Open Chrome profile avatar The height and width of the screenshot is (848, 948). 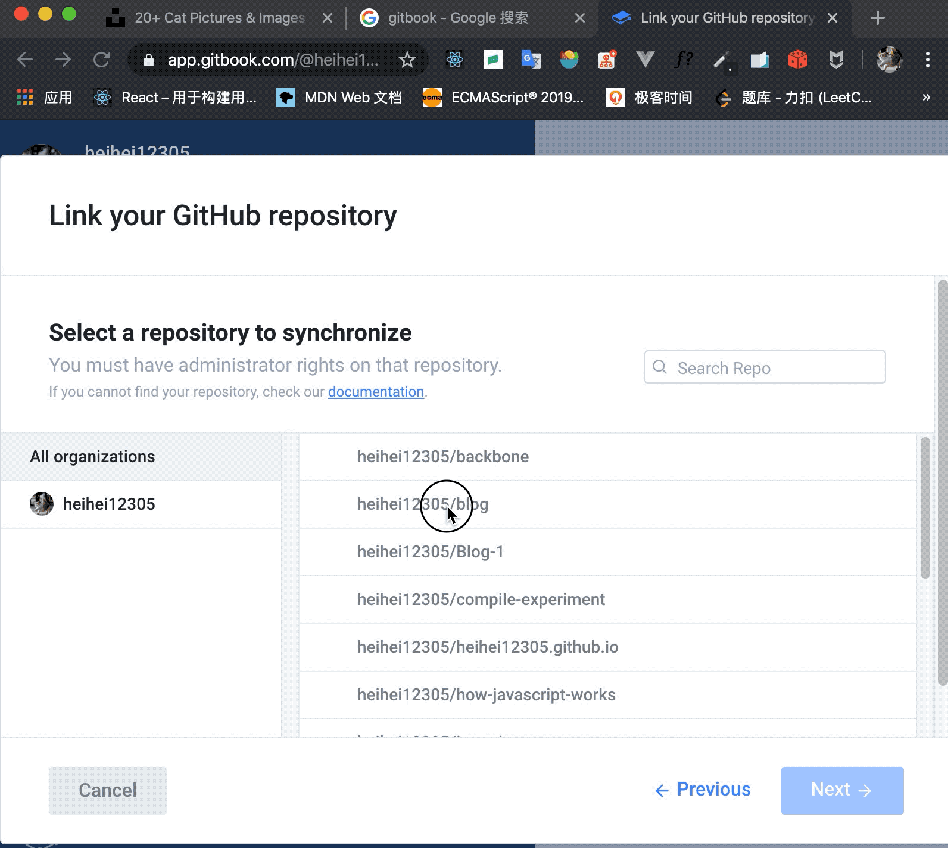[x=890, y=60]
